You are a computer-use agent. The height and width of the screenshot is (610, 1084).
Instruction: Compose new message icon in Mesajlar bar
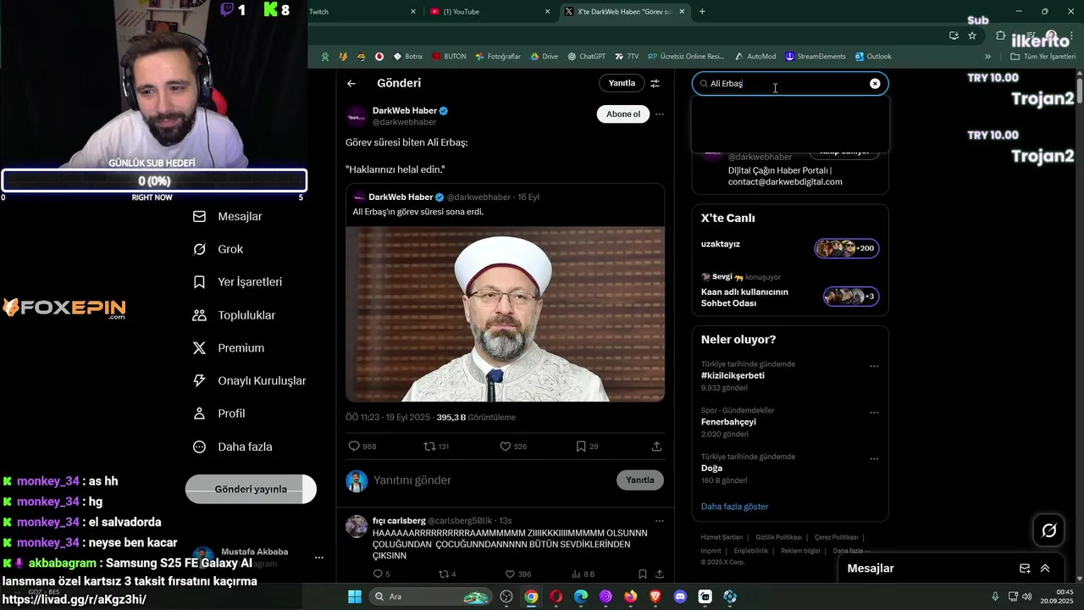pyautogui.click(x=1025, y=568)
